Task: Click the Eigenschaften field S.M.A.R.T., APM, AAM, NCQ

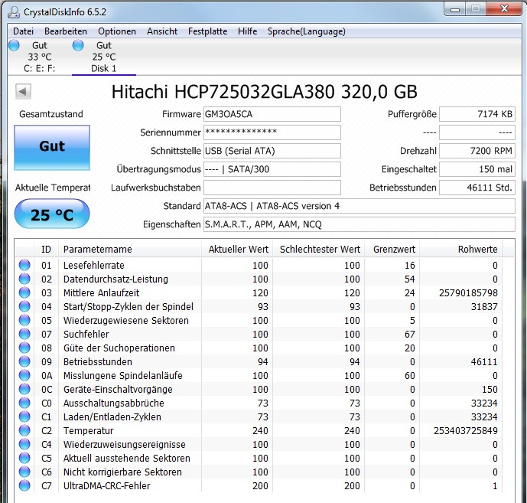Action: pos(359,224)
